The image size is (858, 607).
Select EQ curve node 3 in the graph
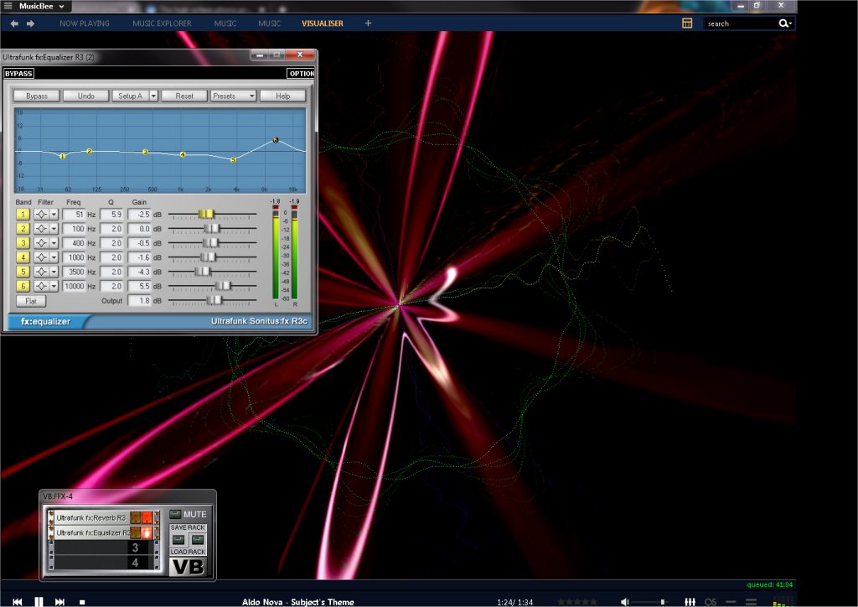[x=146, y=152]
